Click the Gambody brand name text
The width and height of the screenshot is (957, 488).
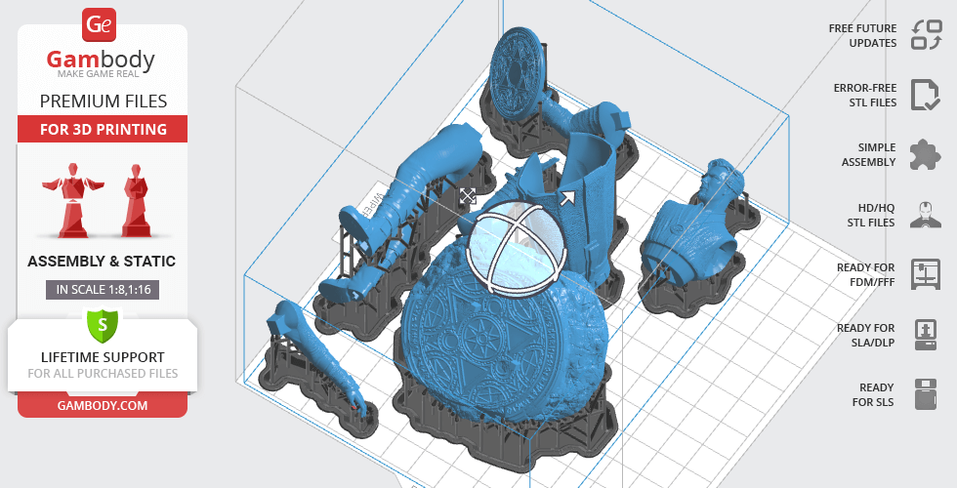pyautogui.click(x=103, y=61)
